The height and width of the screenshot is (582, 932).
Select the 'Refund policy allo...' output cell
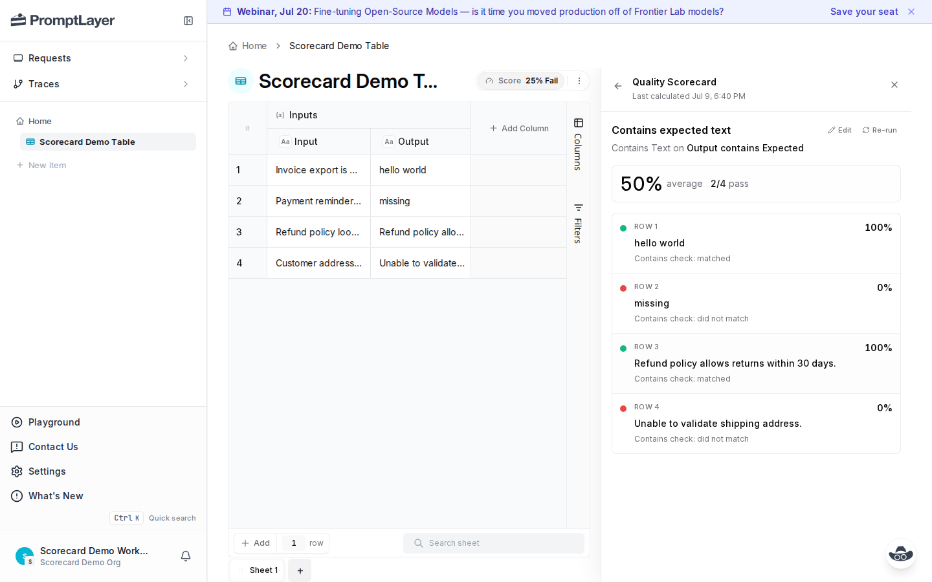tap(421, 232)
